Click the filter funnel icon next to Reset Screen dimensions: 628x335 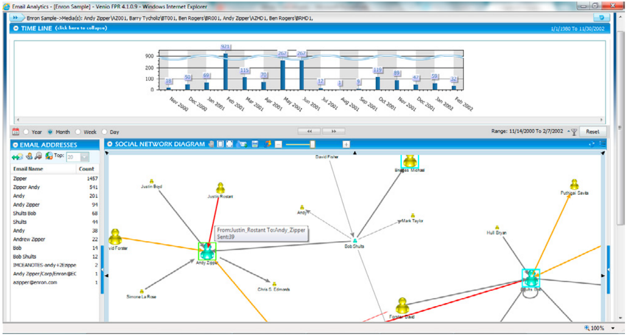pyautogui.click(x=573, y=132)
